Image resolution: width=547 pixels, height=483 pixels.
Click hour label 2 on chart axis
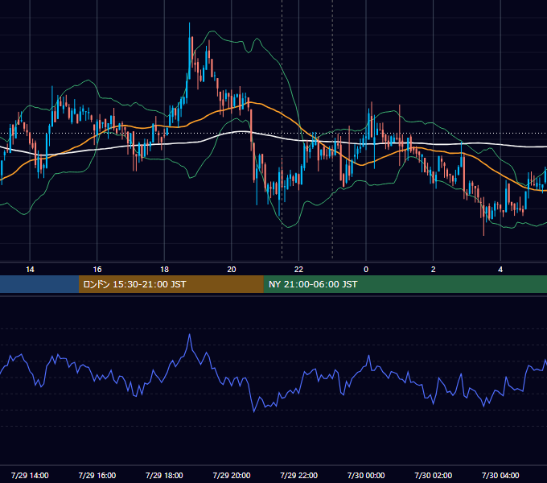434,270
